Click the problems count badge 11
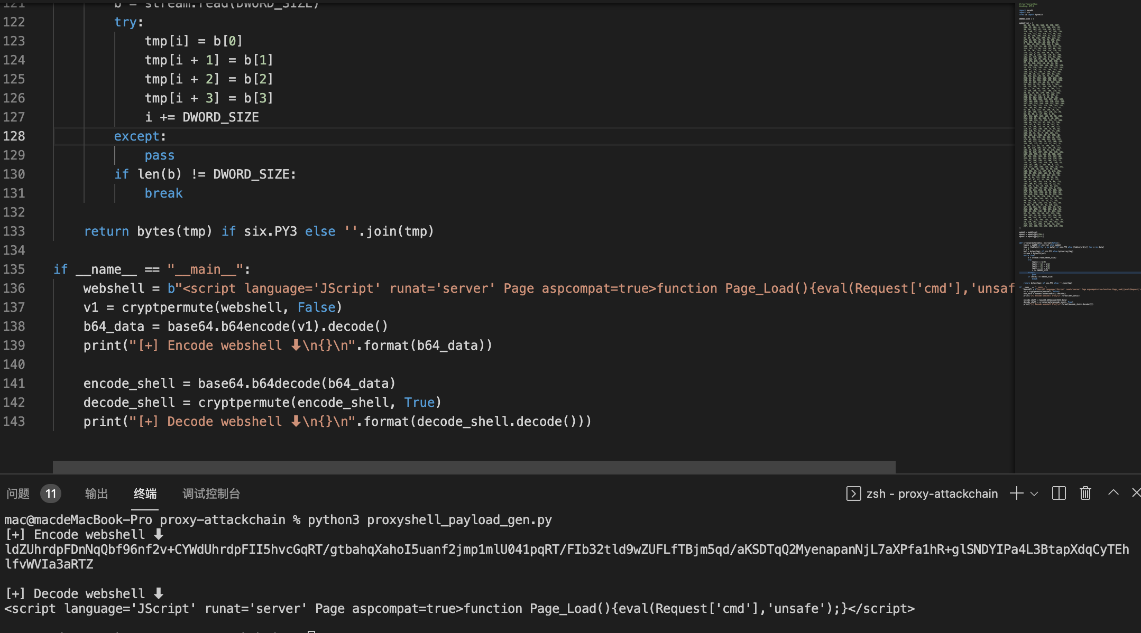 (51, 494)
